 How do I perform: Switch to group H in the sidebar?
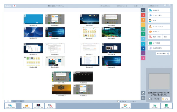tap(143, 49)
